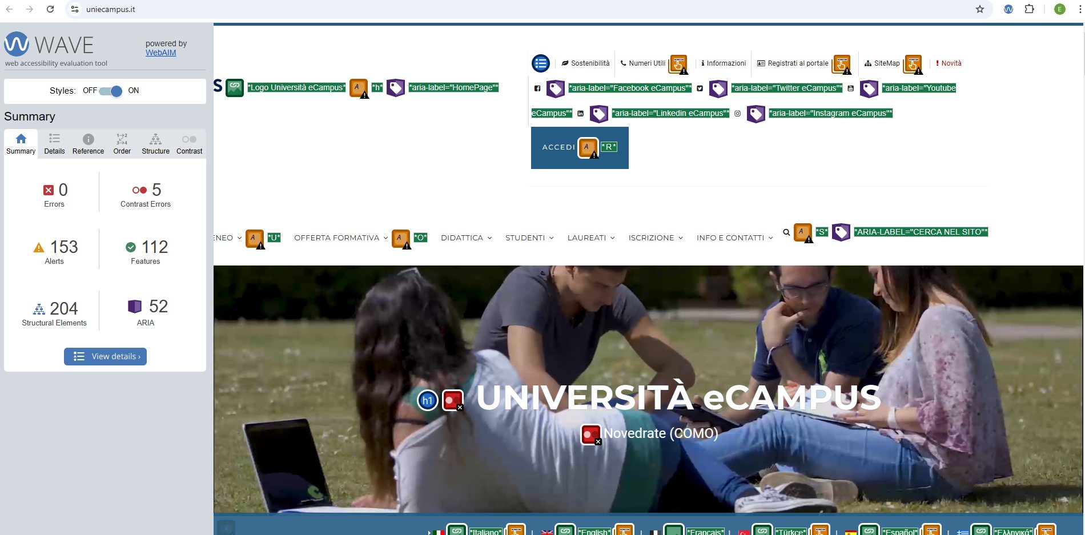Open the Order tab

tap(122, 144)
